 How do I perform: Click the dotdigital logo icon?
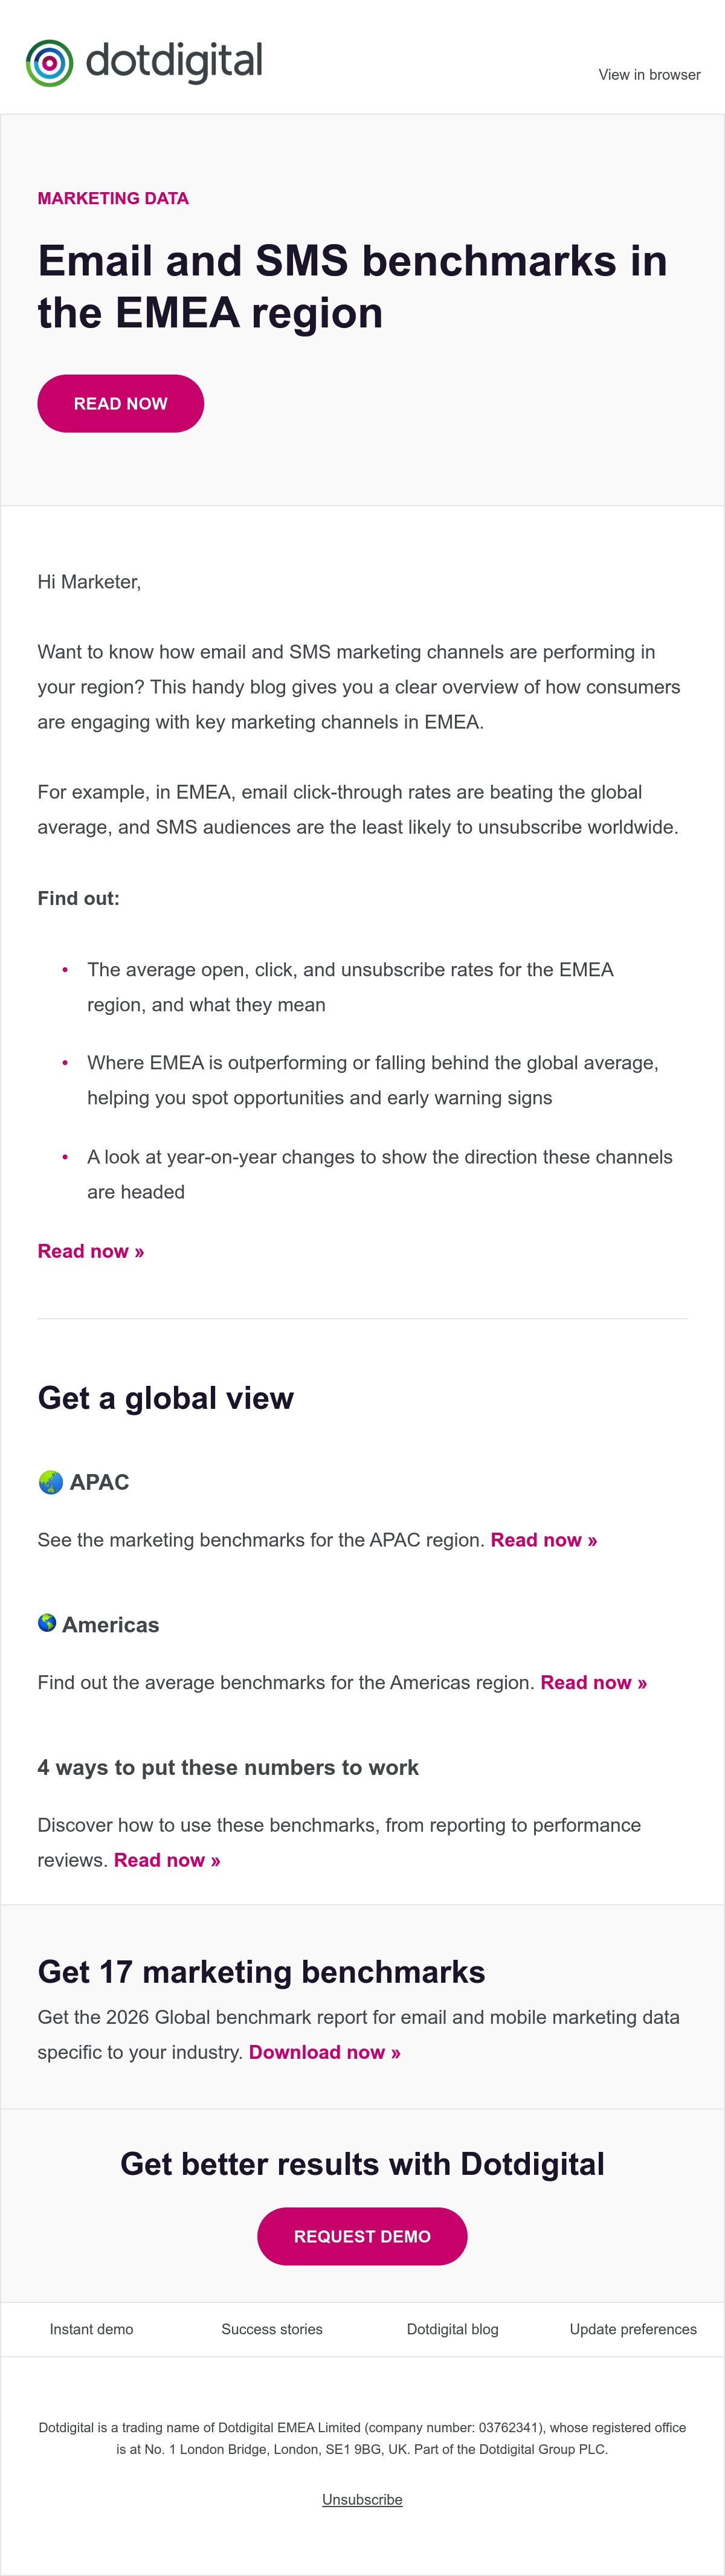pos(49,63)
